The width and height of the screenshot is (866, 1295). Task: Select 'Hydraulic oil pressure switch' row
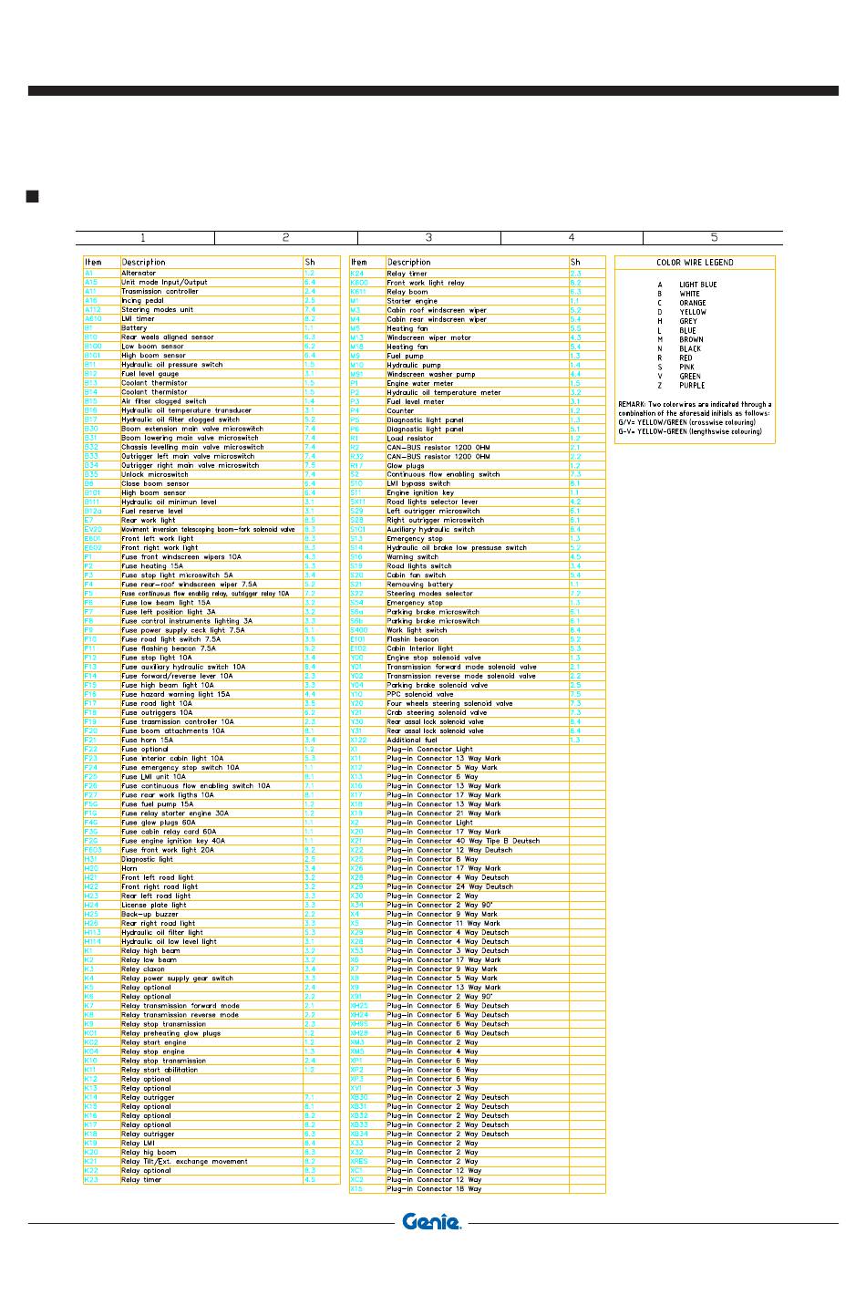coord(211,364)
